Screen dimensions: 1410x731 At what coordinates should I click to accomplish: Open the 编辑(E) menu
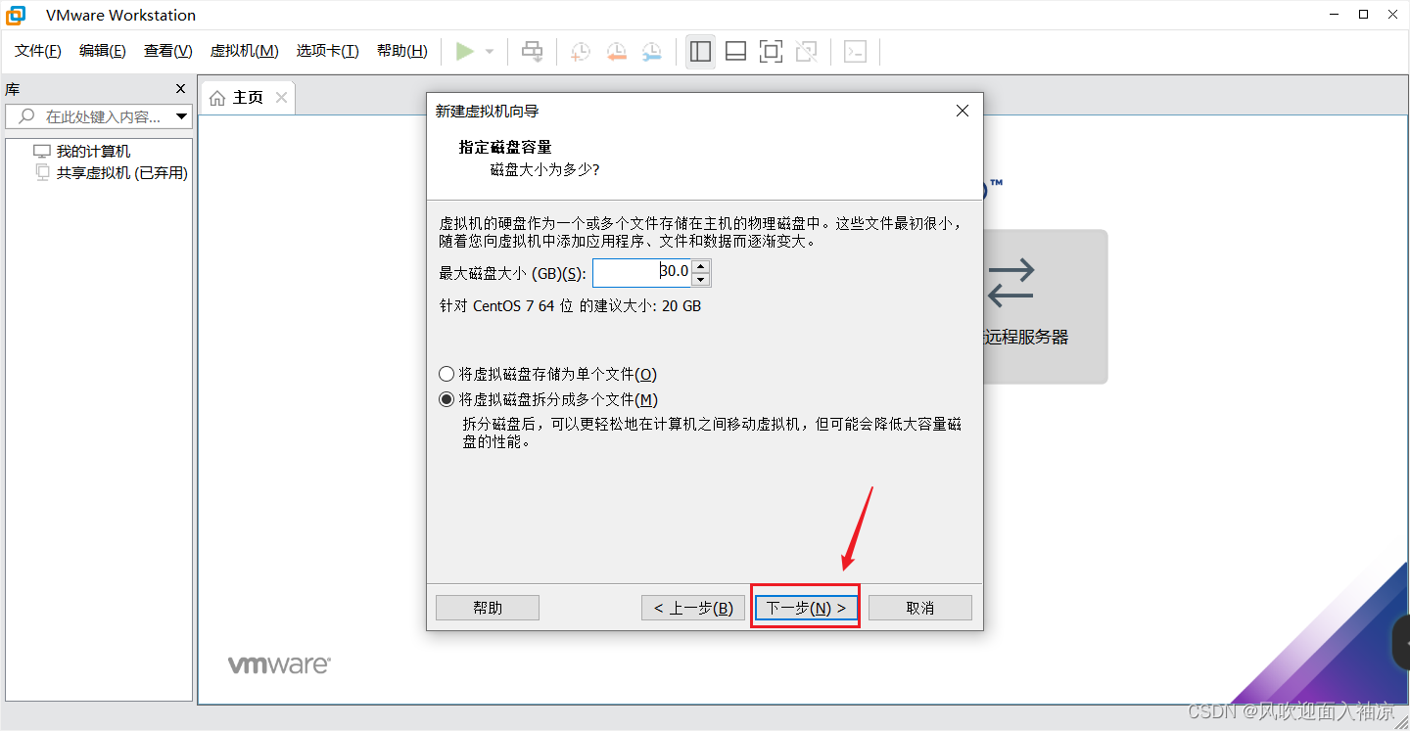(103, 51)
